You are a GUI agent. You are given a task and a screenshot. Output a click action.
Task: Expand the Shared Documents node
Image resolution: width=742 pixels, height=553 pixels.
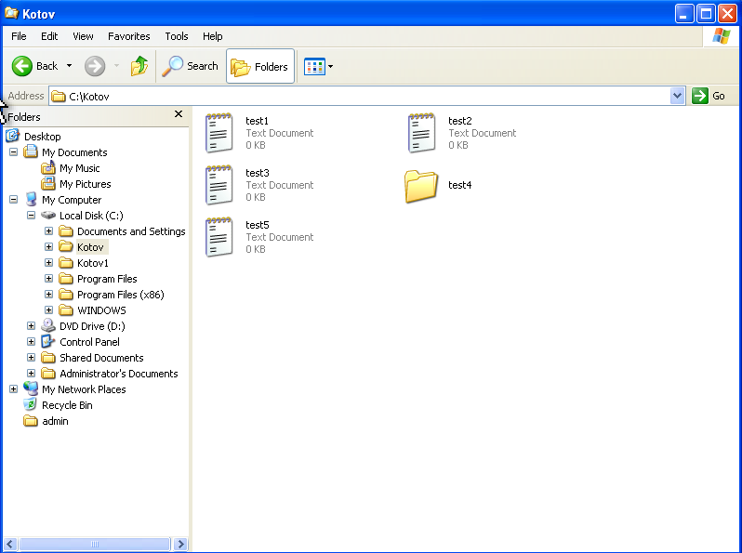tap(31, 357)
